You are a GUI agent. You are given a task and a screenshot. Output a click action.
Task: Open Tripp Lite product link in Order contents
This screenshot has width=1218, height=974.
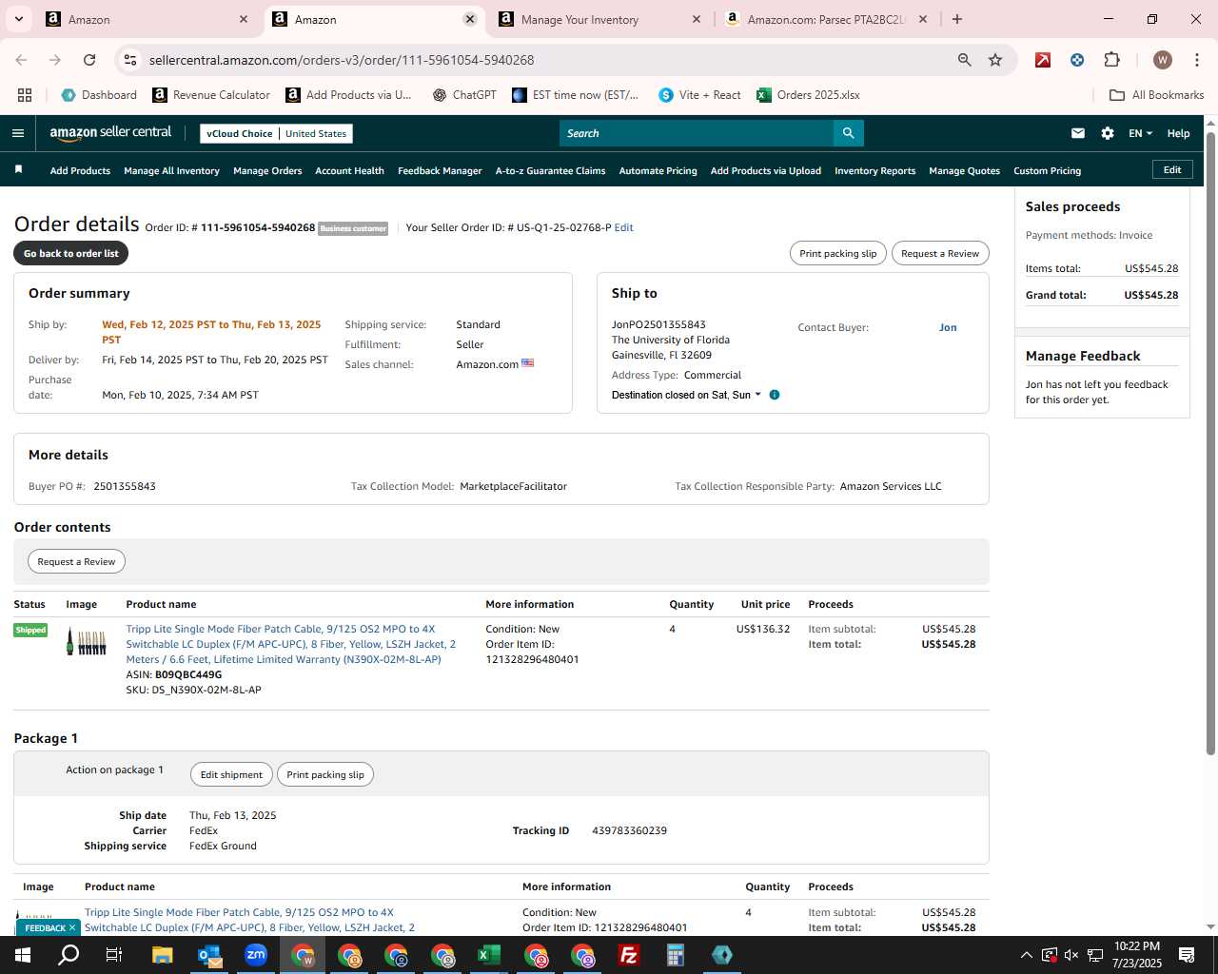click(290, 644)
